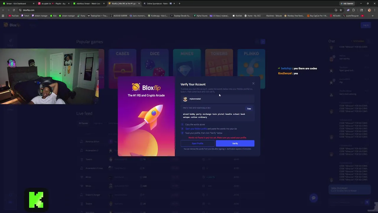Click the browser back arrow
This screenshot has width=378, height=213.
point(3,10)
